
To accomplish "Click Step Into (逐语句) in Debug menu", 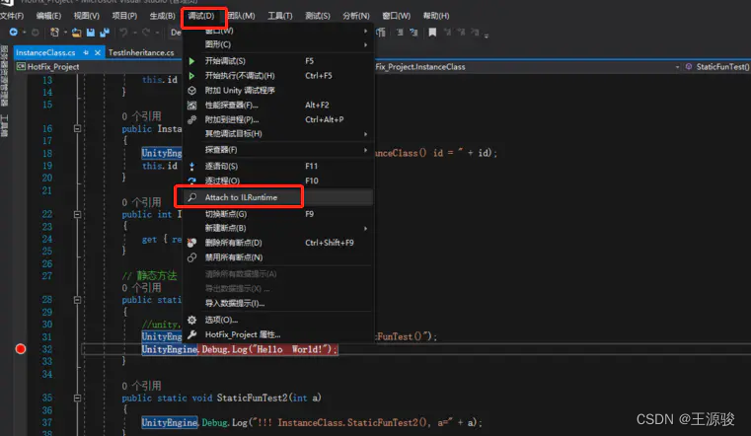I will [x=221, y=166].
